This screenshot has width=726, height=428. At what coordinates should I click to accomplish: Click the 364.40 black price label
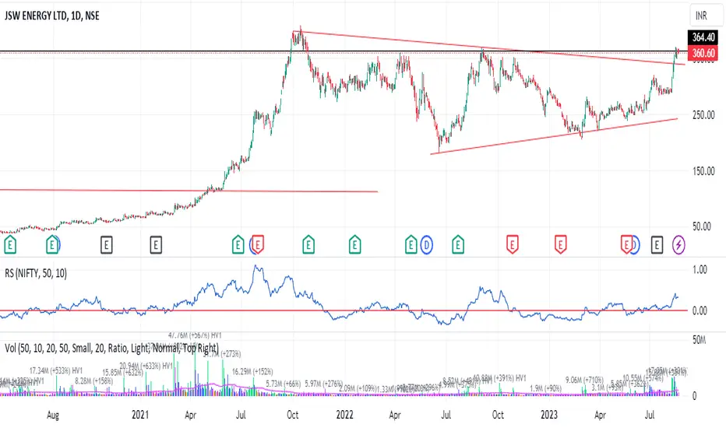coord(703,37)
